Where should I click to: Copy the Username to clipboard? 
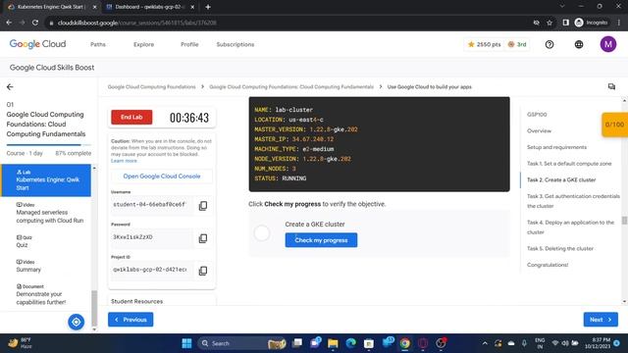point(203,206)
